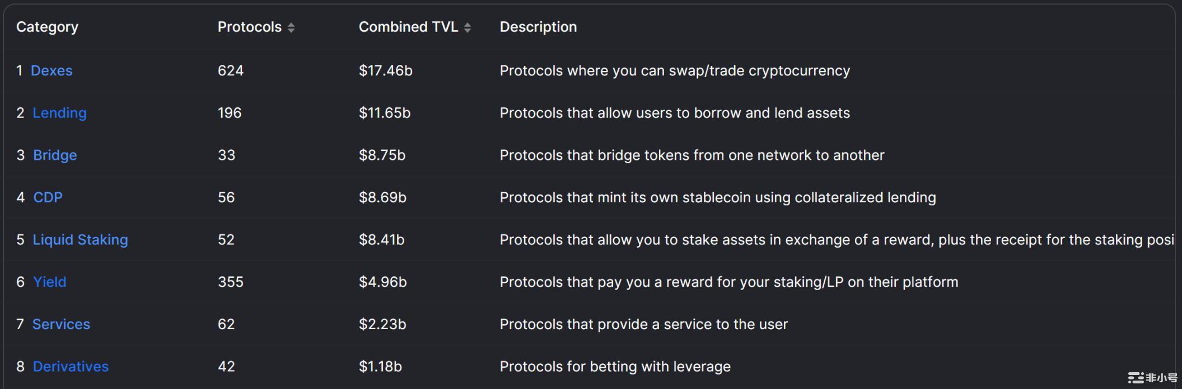This screenshot has width=1182, height=389.
Task: Open the CDP category link
Action: [48, 197]
